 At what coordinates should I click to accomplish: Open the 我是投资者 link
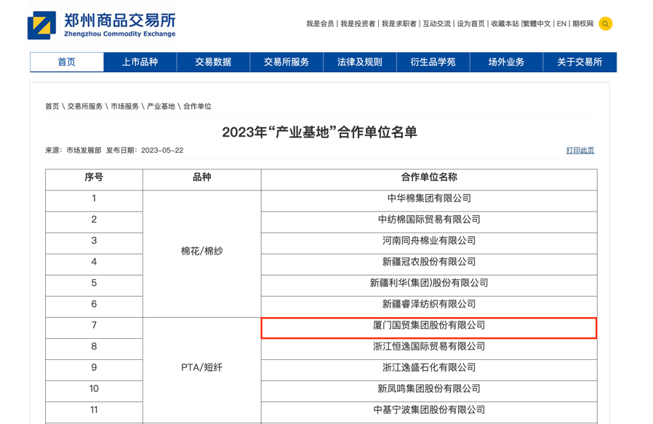[x=358, y=24]
